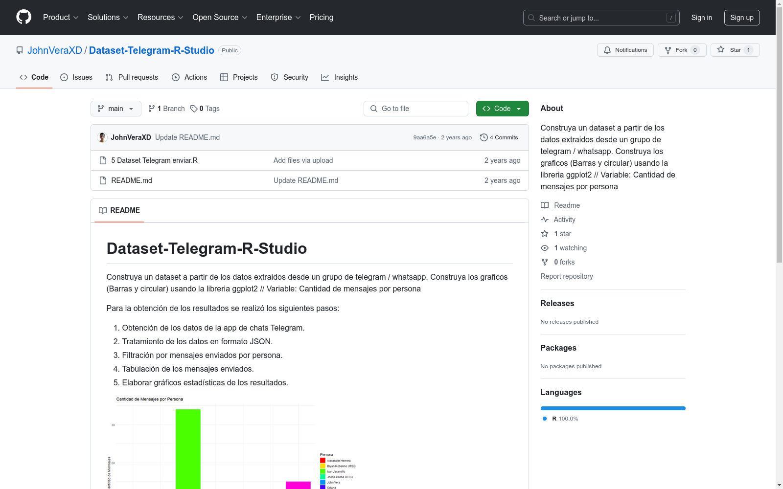Open the green Code dropdown button

[x=503, y=109]
